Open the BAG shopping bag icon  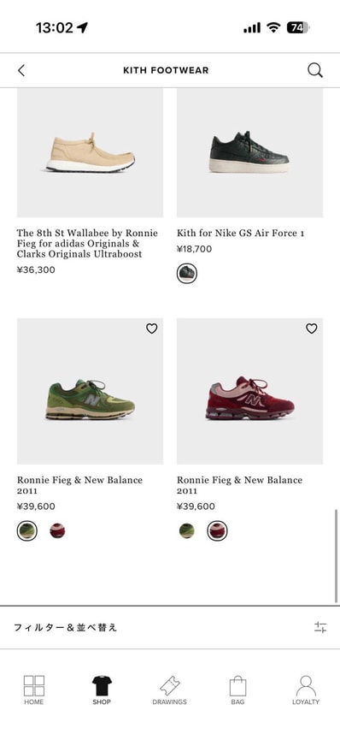[x=237, y=690]
